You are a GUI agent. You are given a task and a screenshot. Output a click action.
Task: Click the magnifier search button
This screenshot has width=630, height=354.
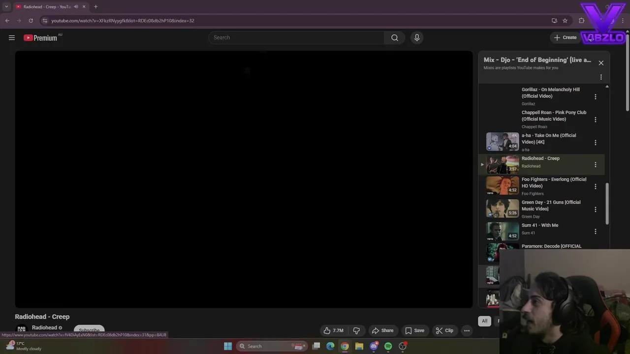[394, 37]
